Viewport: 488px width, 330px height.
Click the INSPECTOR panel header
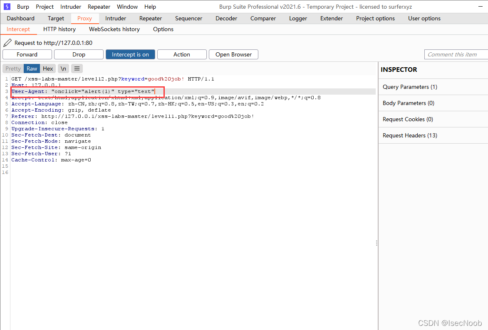tap(399, 70)
